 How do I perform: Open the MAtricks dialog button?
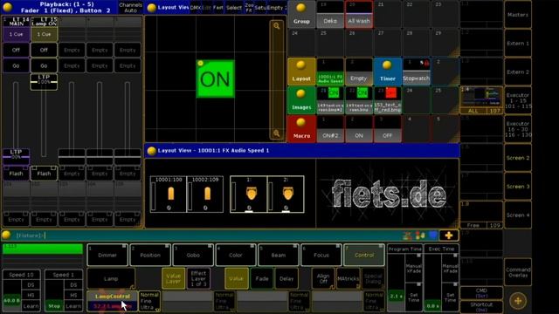tap(348, 278)
